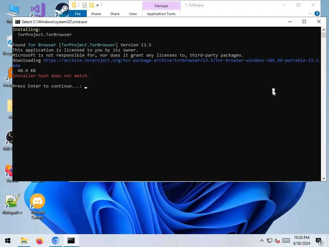Open the touch keyboard tray icon
The image size is (329, 247).
[x=286, y=241]
